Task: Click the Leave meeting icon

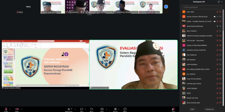Action: 173,109
